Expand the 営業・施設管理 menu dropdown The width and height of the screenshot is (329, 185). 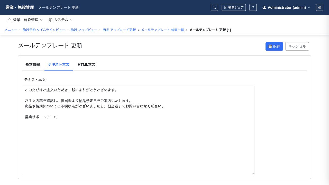click(x=25, y=20)
